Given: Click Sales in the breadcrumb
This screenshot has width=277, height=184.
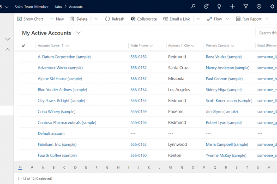Looking at the screenshot, I should coord(58,7).
